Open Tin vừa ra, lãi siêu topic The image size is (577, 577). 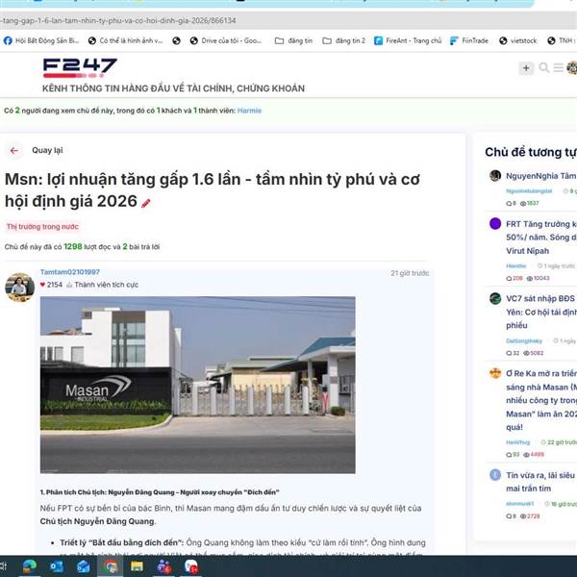click(540, 482)
